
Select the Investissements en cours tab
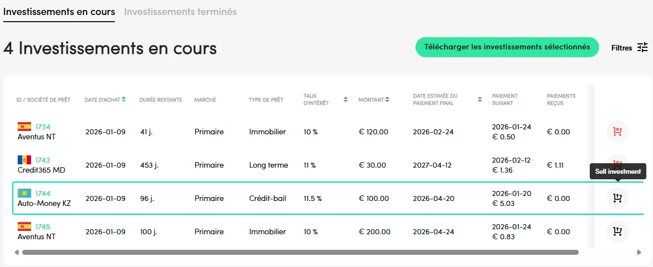pyautogui.click(x=59, y=12)
